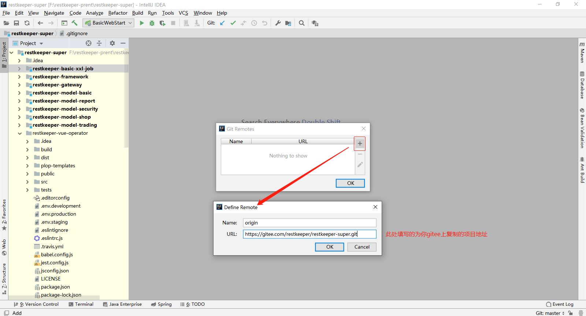586x316 pixels.
Task: Navigate Forward with the right arrow icon
Action: (51, 23)
